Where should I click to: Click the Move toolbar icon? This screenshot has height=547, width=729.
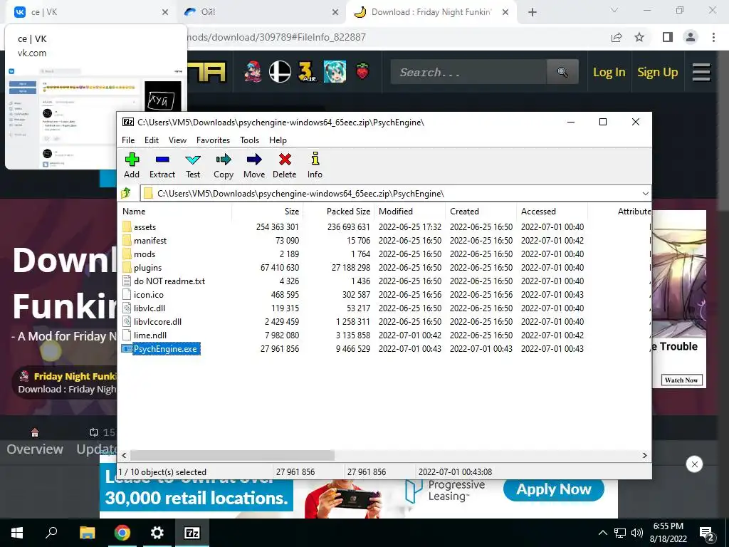click(254, 160)
